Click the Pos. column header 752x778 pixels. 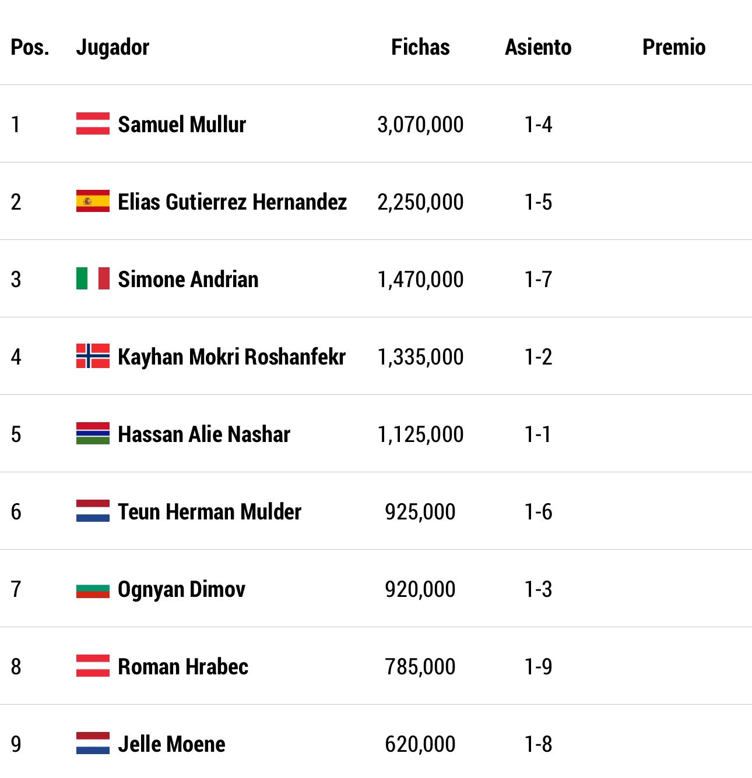pos(30,47)
